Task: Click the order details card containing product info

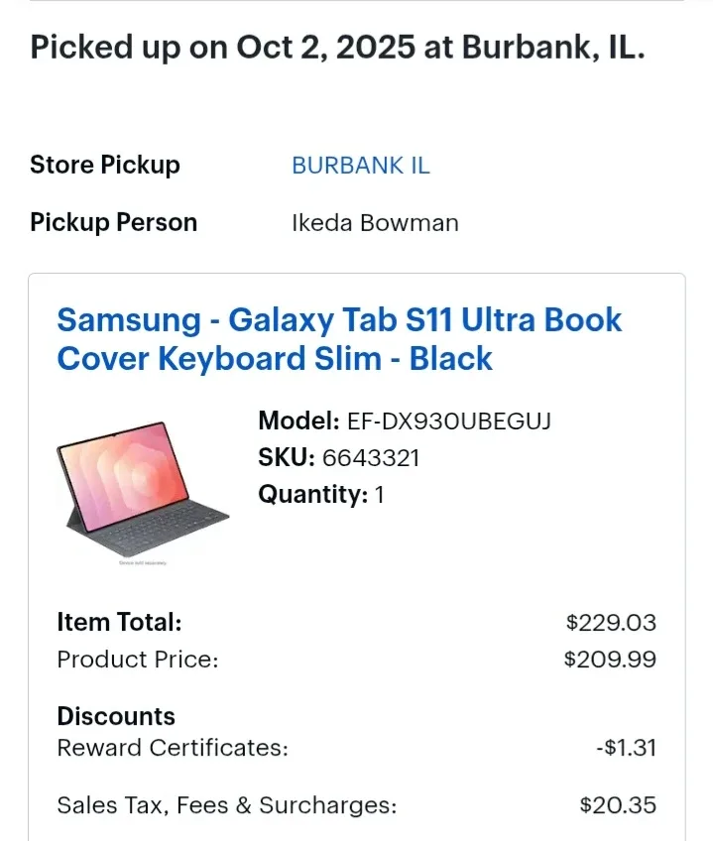Action: [356, 555]
